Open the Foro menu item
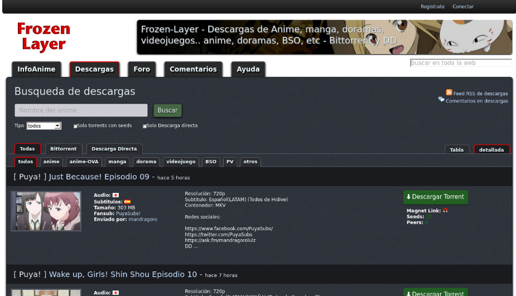 [x=142, y=70]
